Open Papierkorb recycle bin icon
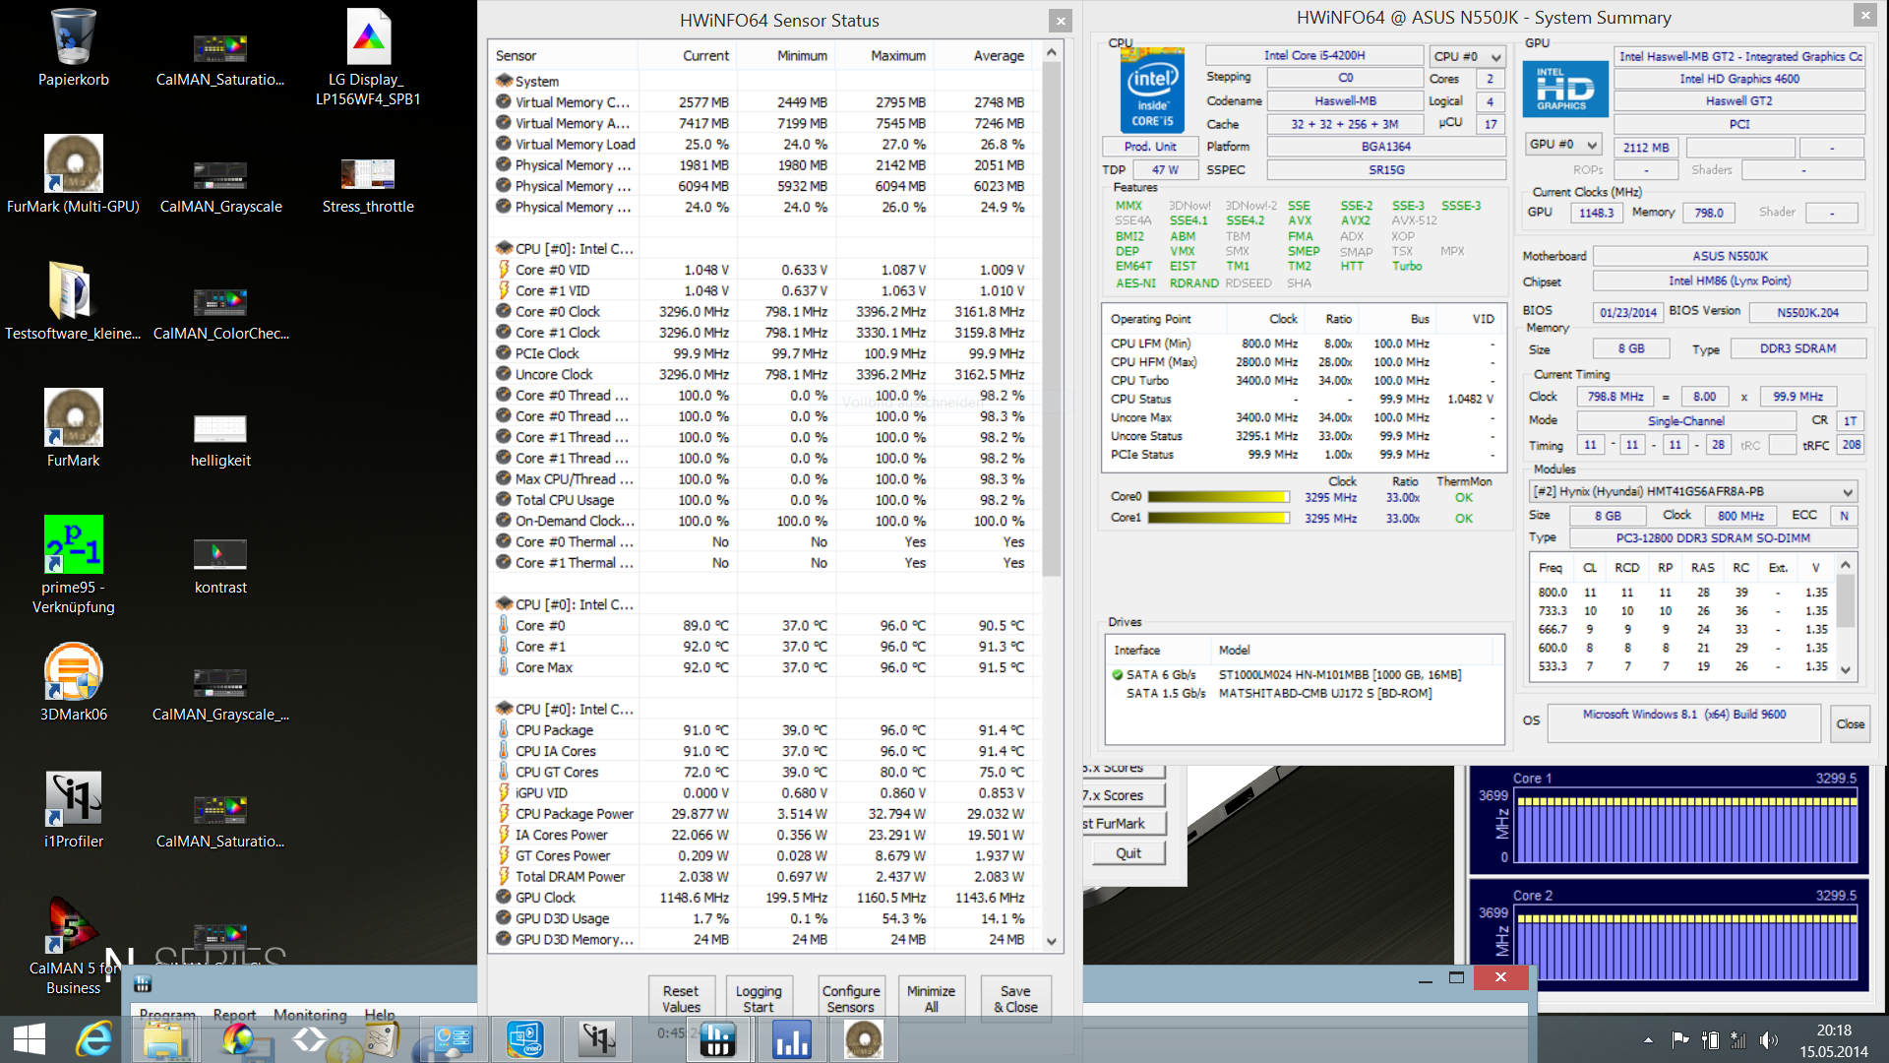The image size is (1889, 1063). click(x=73, y=37)
